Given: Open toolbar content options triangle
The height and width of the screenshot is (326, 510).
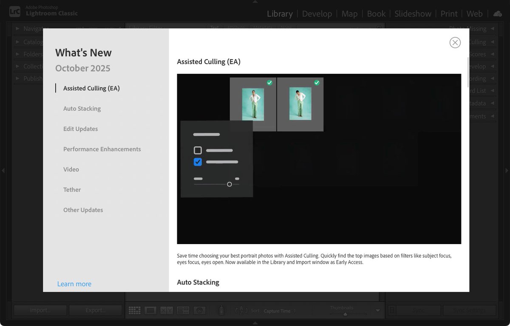Looking at the screenshot, I should point(378,311).
